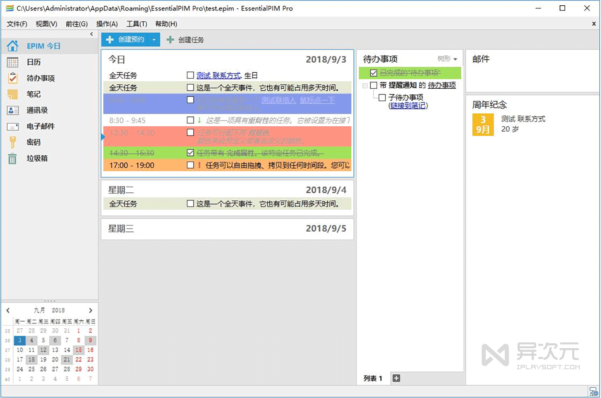
Task: Open the 垃圾箱 trash icon
Action: (x=13, y=158)
